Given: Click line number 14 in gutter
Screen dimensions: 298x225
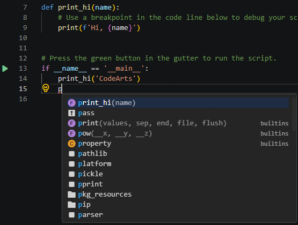Looking at the screenshot, I should [x=23, y=79].
